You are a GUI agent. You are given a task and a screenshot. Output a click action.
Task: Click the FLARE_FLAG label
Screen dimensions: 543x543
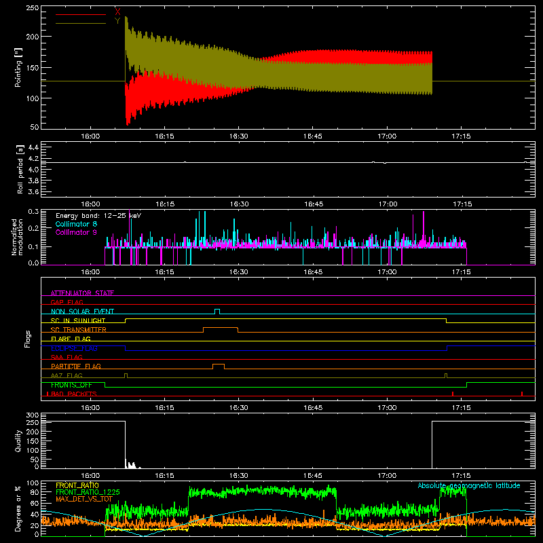coord(71,339)
